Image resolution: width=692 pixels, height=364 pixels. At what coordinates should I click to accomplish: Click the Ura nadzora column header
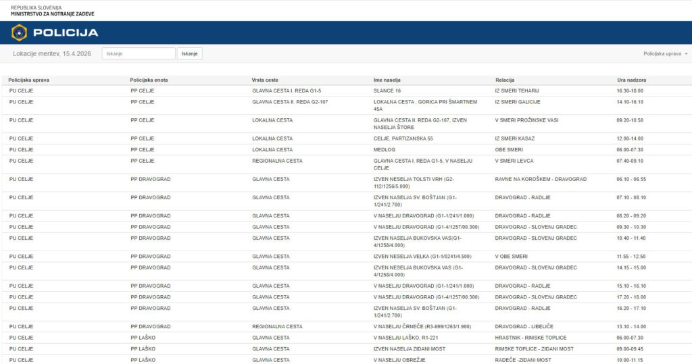pyautogui.click(x=631, y=80)
